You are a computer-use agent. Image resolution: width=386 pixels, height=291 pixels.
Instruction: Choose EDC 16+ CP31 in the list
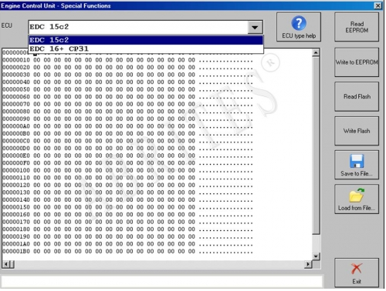click(x=146, y=48)
